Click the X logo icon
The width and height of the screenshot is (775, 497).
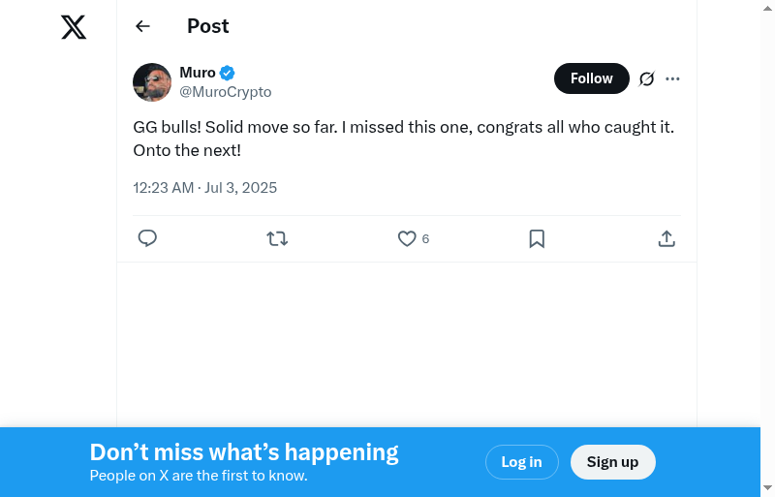[x=74, y=27]
